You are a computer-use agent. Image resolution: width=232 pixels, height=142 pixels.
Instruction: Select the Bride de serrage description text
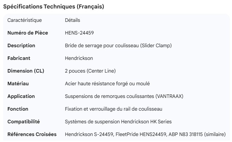coord(118,45)
